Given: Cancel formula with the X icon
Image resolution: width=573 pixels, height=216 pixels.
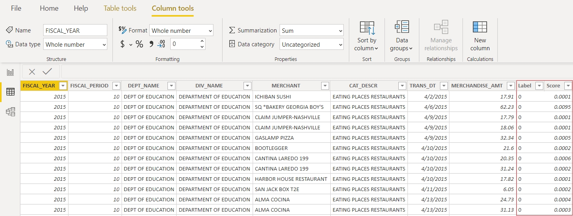Looking at the screenshot, I should 32,72.
